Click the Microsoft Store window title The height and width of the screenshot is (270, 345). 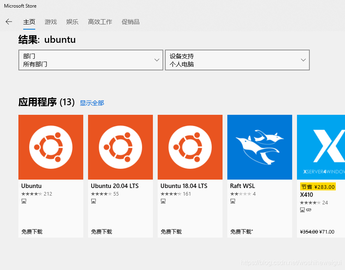click(x=20, y=6)
